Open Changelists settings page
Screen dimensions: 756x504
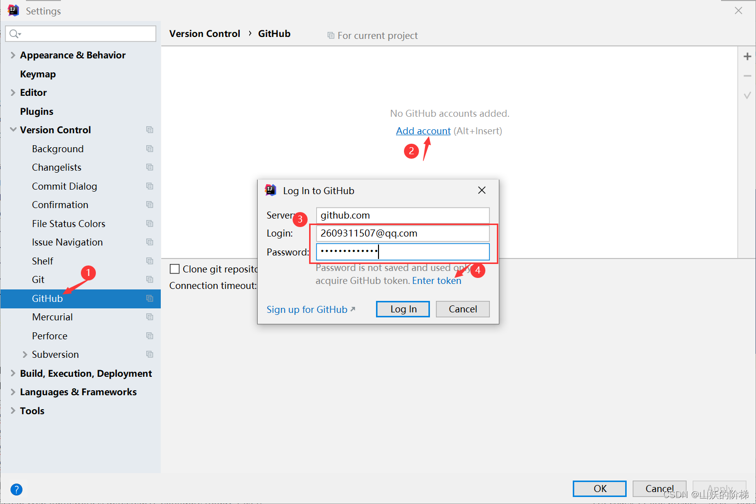tap(56, 167)
